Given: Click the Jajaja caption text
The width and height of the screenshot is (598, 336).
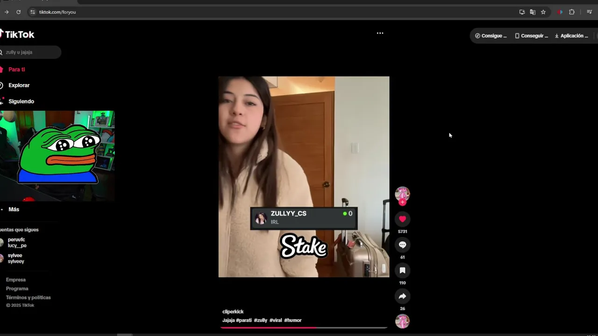Looking at the screenshot, I should pyautogui.click(x=228, y=320).
